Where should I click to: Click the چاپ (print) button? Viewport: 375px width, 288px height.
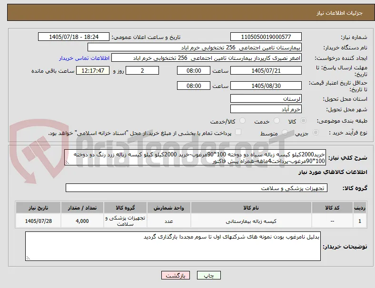click(x=208, y=275)
